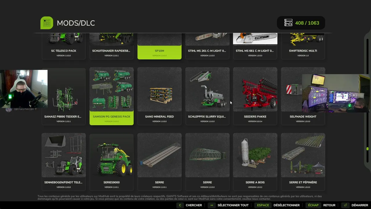The image size is (371, 209).
Task: Toggle Stihl MS 261 C-M Light mod
Action: click(207, 46)
